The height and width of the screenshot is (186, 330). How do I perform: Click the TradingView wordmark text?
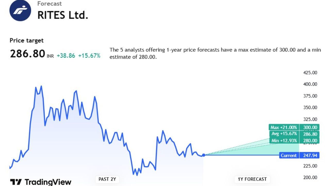(x=48, y=182)
